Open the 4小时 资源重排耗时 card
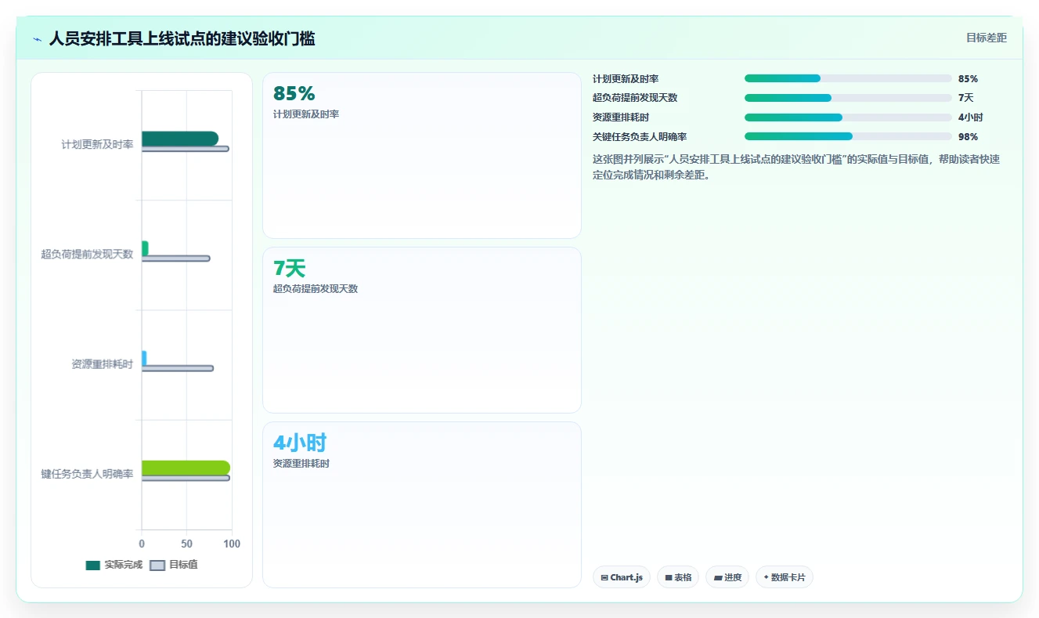 coord(422,504)
